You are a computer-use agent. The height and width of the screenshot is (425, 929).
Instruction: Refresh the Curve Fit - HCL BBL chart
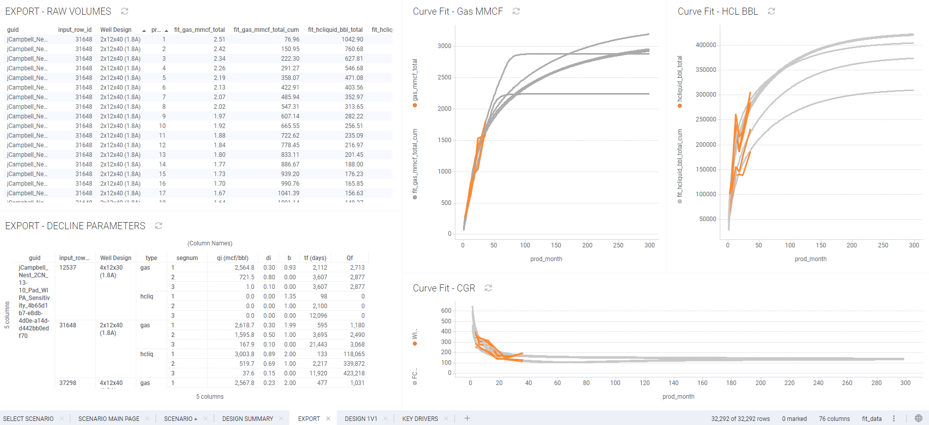[771, 11]
